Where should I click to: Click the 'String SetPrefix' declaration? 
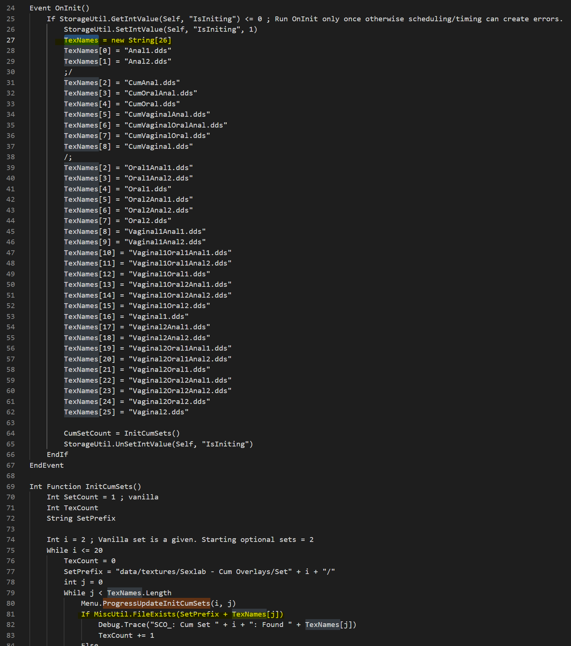[x=81, y=518]
